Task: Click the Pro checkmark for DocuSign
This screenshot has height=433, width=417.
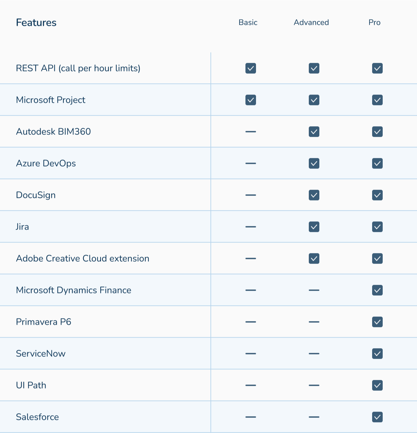Action: (x=377, y=195)
